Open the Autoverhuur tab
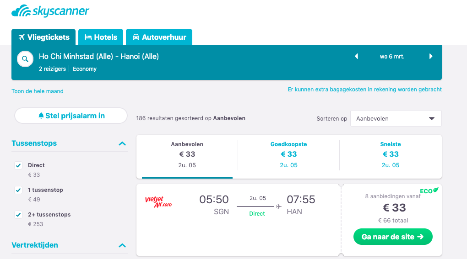Viewport: 467px width, 259px height. pos(159,37)
